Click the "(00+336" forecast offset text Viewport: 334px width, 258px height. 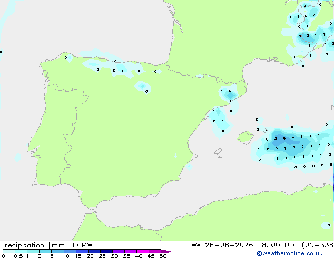tap(318, 245)
